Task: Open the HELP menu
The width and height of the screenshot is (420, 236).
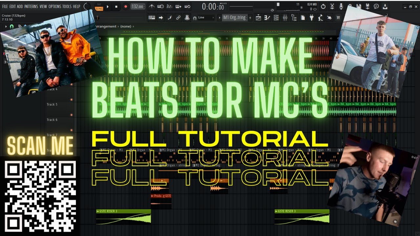Action: (x=76, y=6)
